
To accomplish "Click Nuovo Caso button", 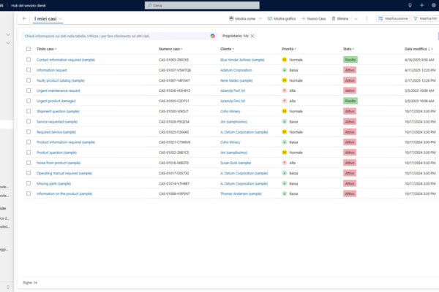I will (x=314, y=18).
